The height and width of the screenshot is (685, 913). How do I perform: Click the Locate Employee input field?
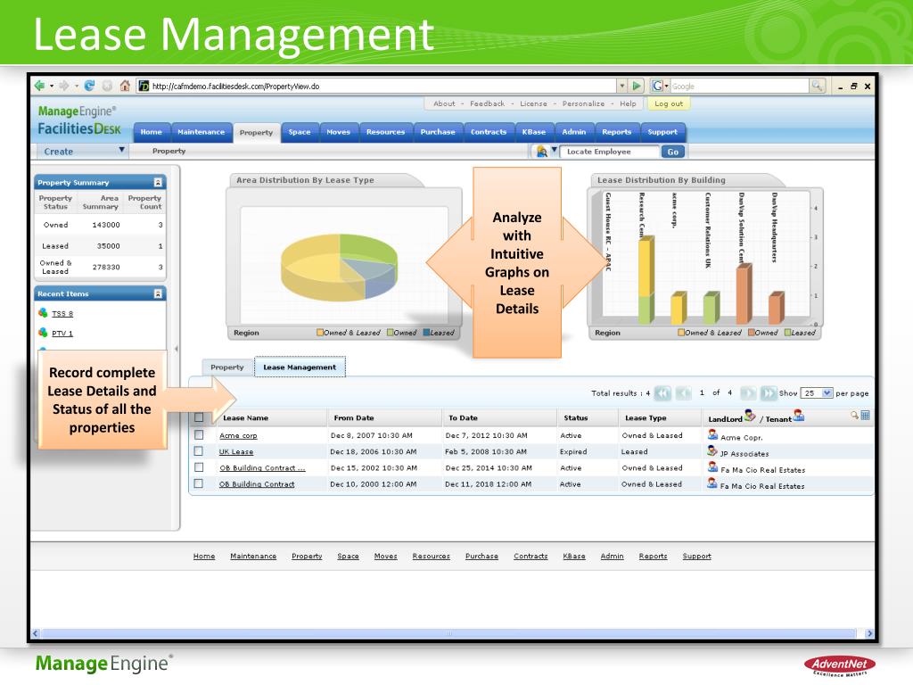610,152
